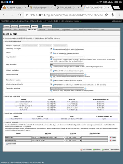Viewport: 123px width, 164px height.
Task: Open the Haladó beállítások tab
Action: (60, 46)
